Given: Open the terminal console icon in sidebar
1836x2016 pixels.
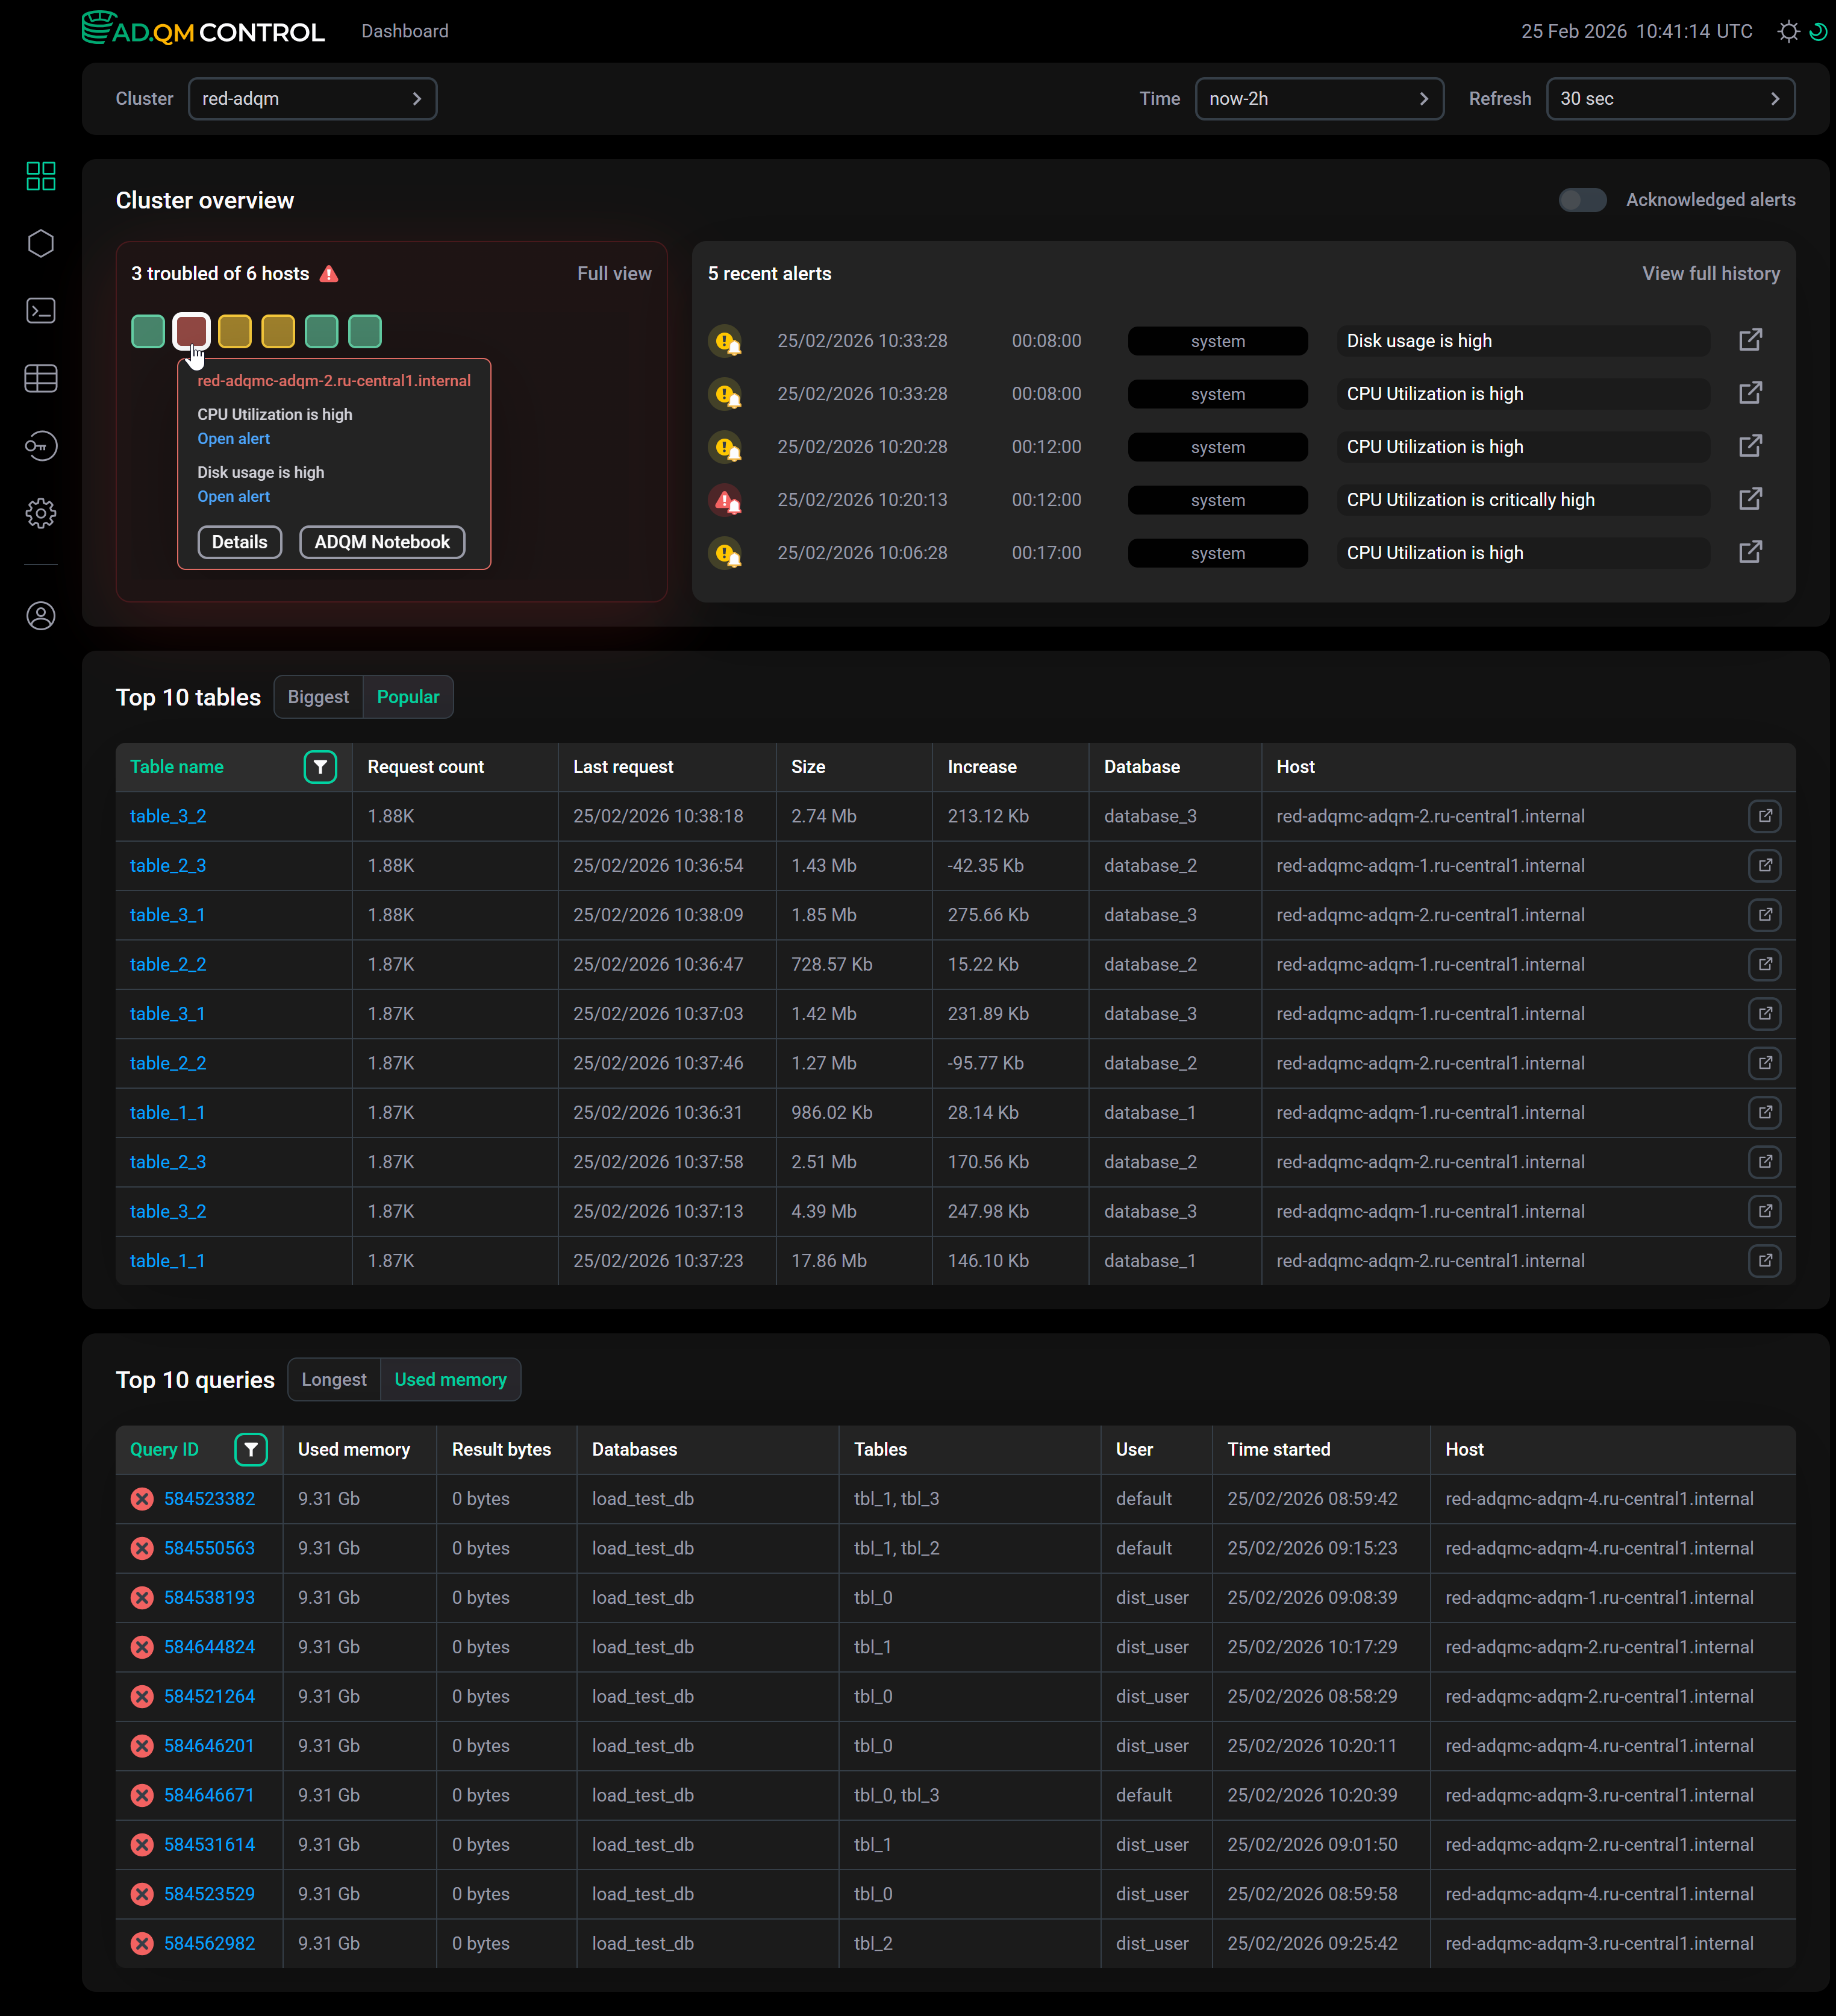Looking at the screenshot, I should pos(41,311).
